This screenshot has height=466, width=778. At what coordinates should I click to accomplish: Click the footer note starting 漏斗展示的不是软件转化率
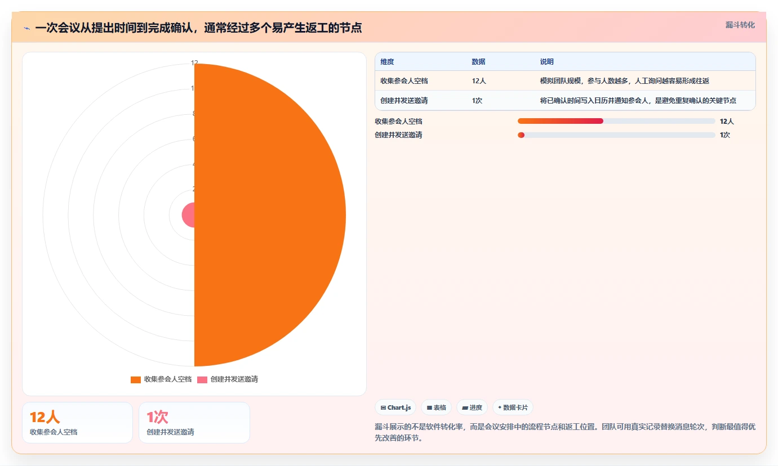(x=565, y=432)
